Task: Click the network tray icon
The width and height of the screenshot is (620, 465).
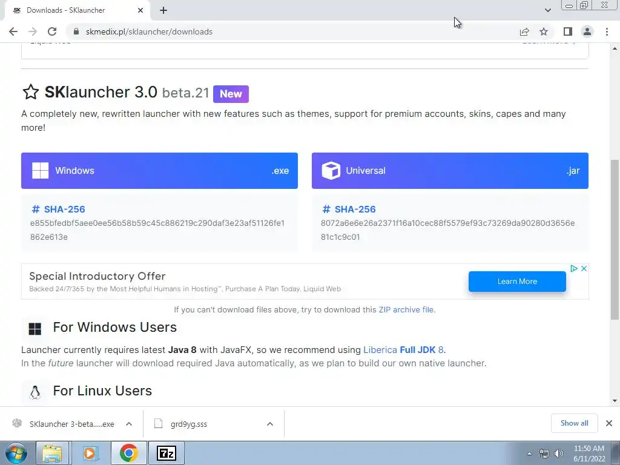Action: tap(544, 453)
